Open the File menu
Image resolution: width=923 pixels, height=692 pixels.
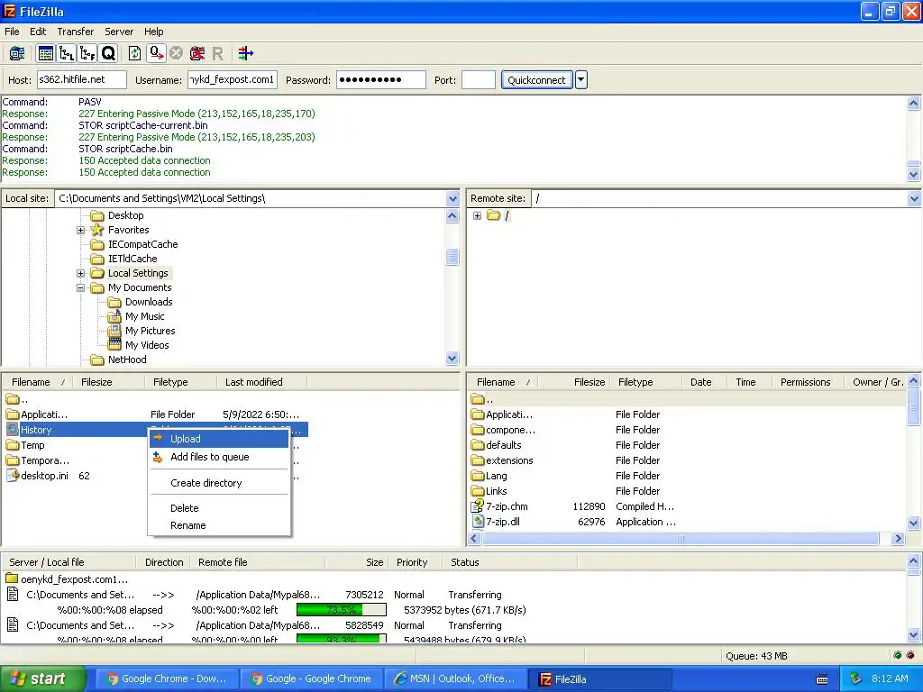(x=12, y=32)
